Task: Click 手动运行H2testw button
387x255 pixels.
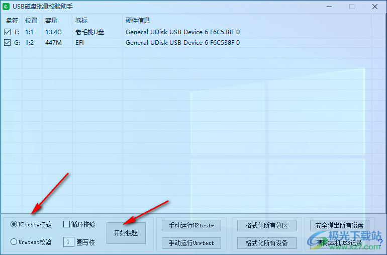Action: pyautogui.click(x=191, y=226)
